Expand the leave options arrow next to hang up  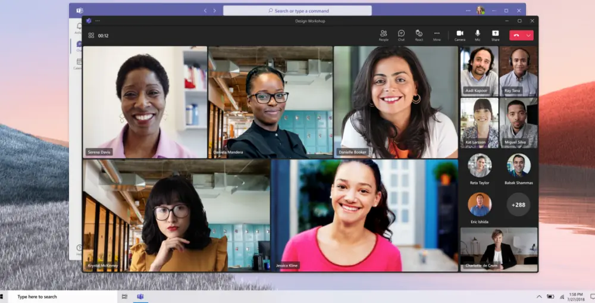tap(528, 35)
